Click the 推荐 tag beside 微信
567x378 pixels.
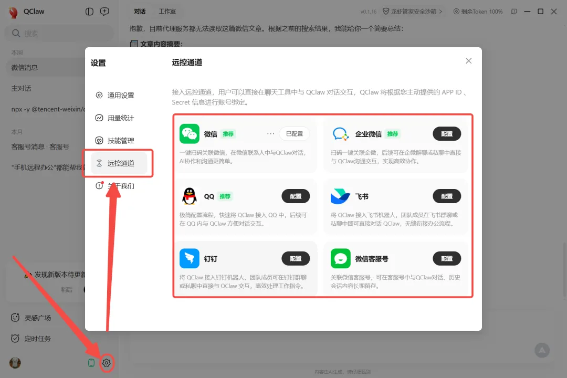click(228, 134)
